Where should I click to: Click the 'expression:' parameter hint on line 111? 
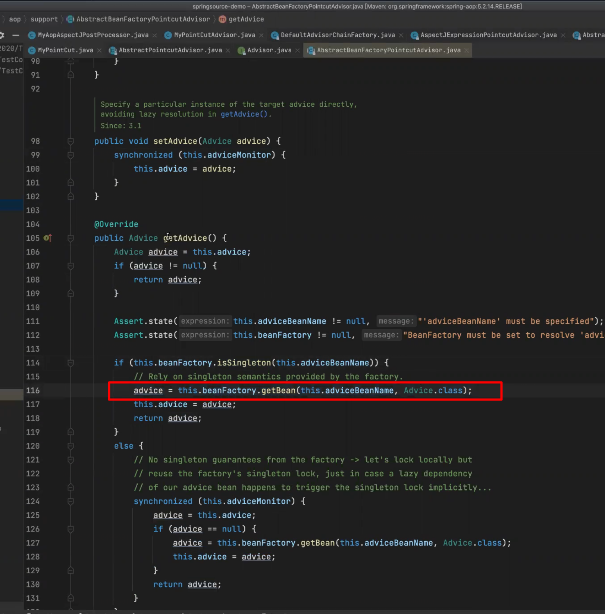pos(205,321)
